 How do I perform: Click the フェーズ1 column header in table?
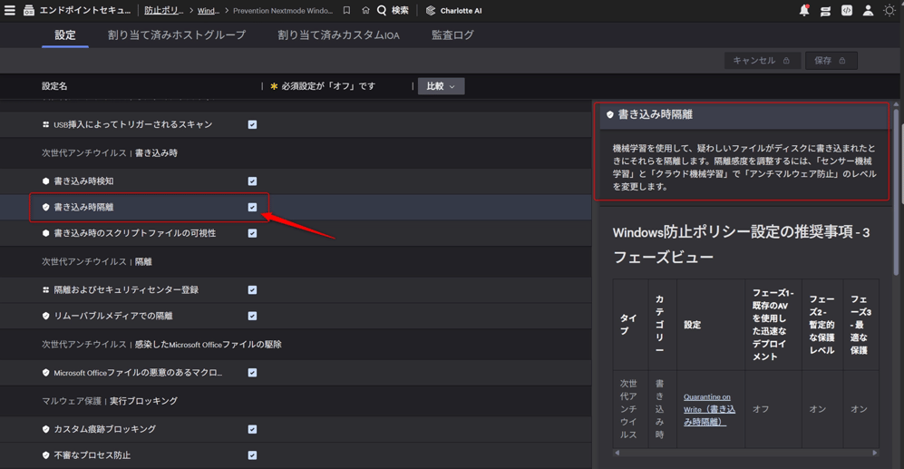click(773, 325)
